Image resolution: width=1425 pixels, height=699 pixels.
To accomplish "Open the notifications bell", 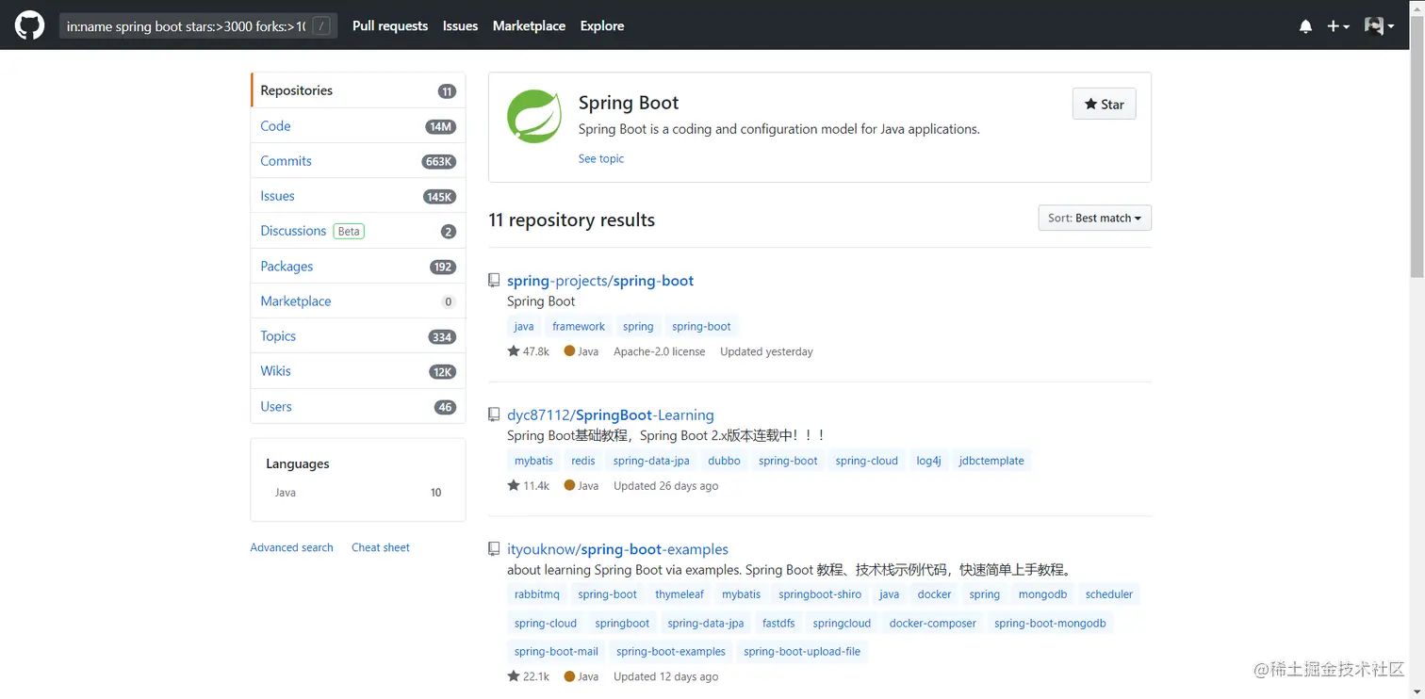I will point(1305,26).
